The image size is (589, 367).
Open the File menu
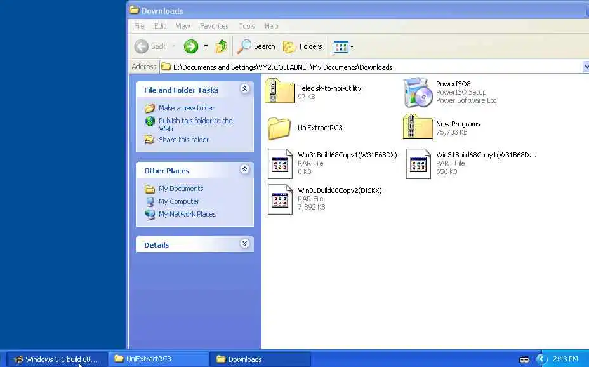pyautogui.click(x=139, y=26)
